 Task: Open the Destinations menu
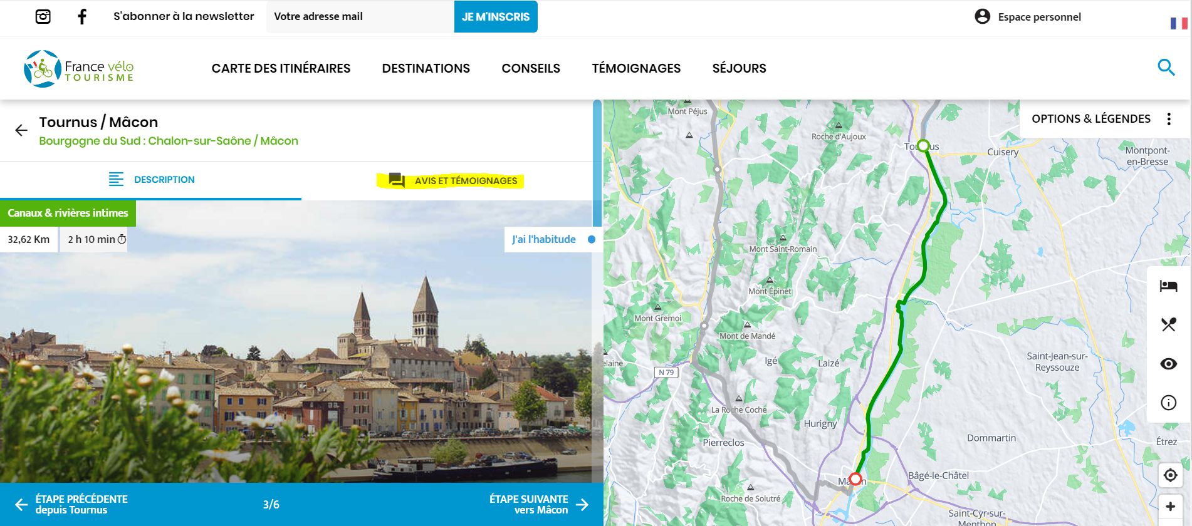tap(426, 68)
